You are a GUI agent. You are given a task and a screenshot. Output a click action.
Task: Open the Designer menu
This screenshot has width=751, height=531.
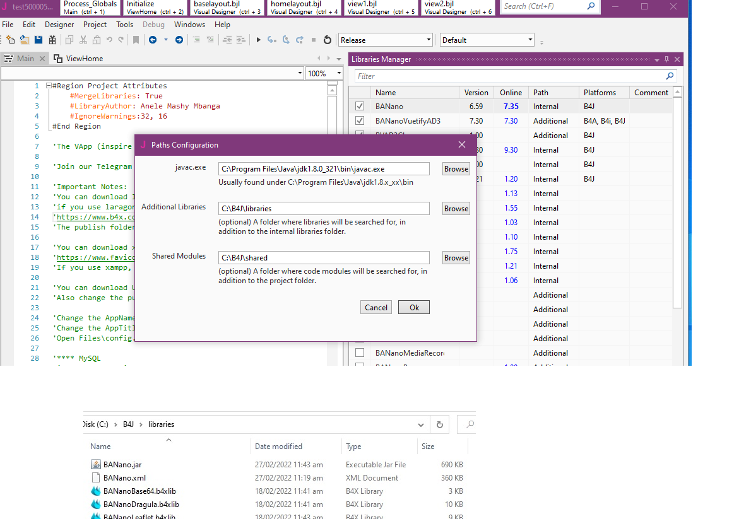pos(59,25)
